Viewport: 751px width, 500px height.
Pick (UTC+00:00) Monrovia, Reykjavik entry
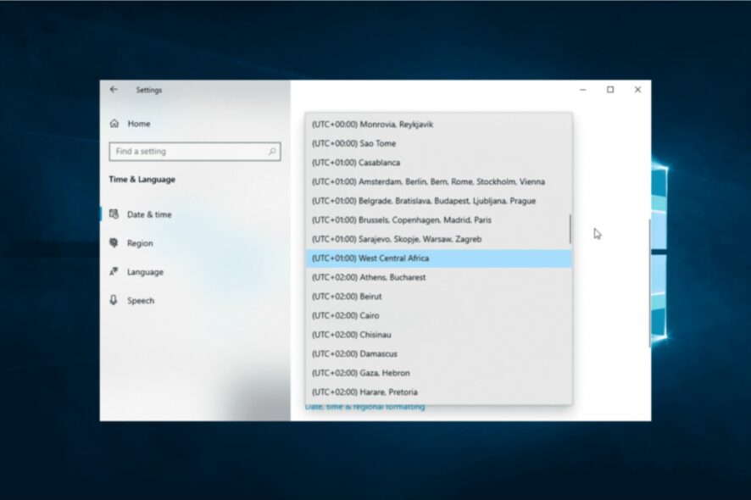click(x=438, y=125)
